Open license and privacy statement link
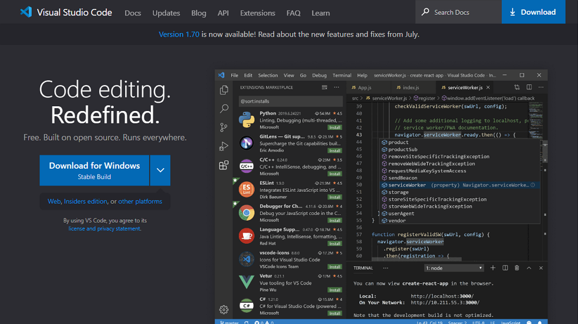Screen dimensions: 578x324 [104, 229]
